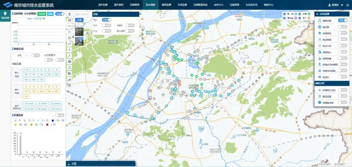Screen dimensions: 352x167
Task: Uncheck the 水闸 checkbox
Action: coord(300,14)
